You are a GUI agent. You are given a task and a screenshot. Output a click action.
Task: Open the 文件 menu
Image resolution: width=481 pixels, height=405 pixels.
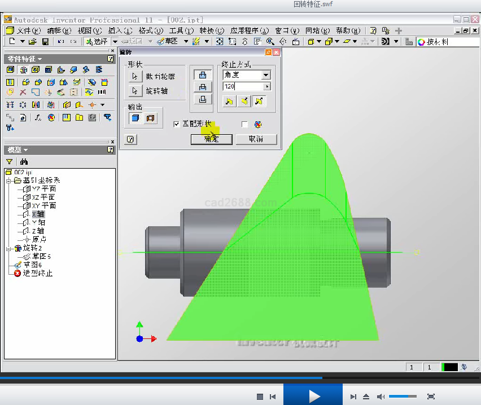click(x=28, y=30)
